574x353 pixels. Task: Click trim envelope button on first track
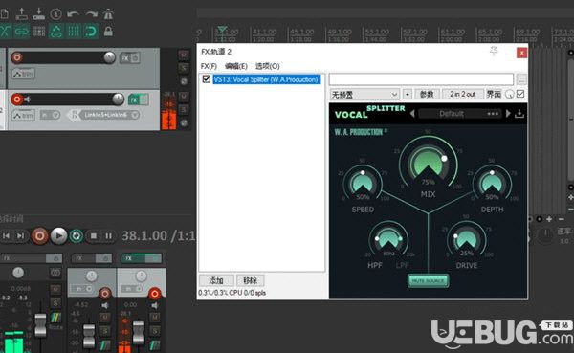[23, 74]
